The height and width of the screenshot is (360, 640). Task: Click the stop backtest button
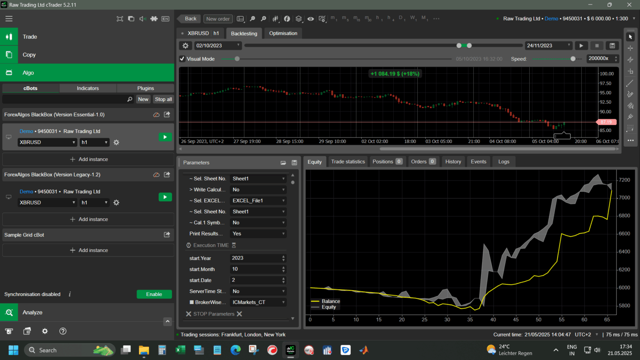pos(596,46)
